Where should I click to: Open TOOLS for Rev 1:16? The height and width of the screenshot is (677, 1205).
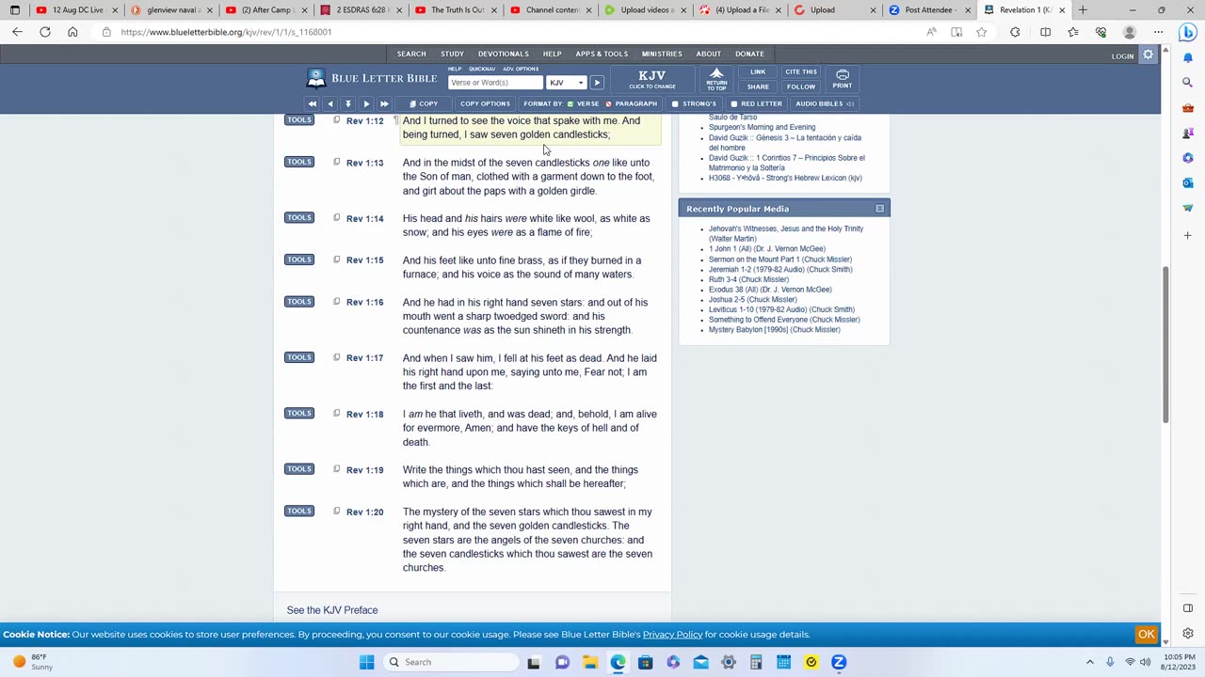(x=299, y=301)
